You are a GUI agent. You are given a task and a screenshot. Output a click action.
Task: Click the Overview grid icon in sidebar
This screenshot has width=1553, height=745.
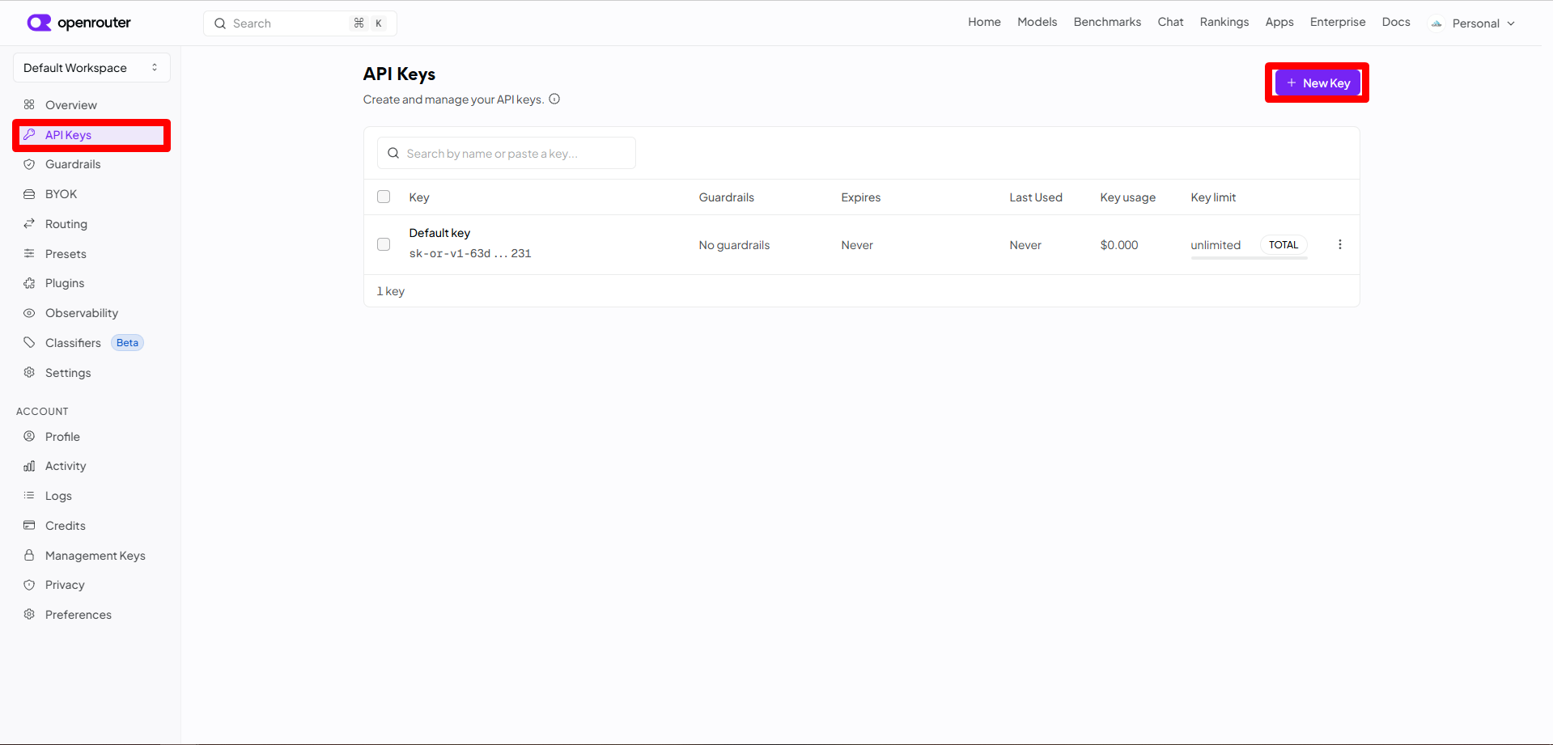tap(29, 104)
